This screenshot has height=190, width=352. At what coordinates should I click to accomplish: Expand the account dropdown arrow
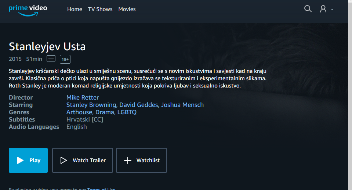332,10
